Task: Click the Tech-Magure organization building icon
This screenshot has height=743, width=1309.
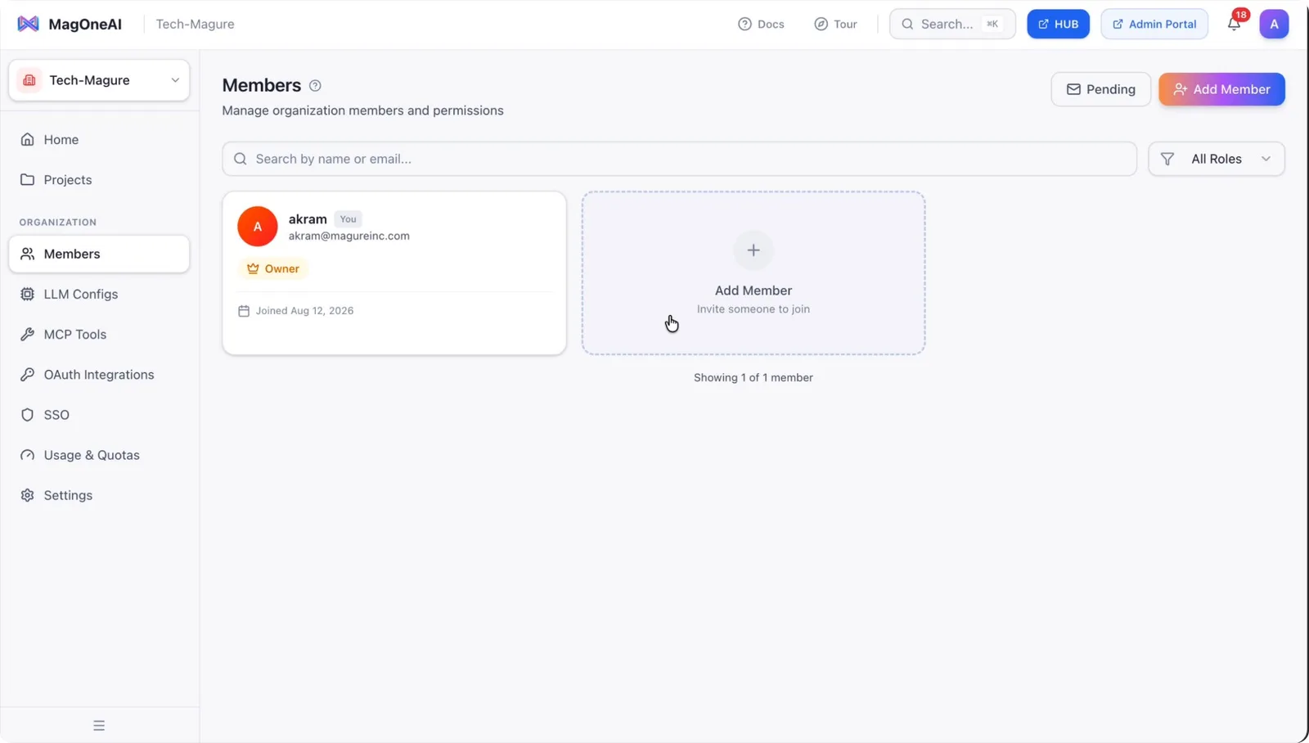Action: 29,80
